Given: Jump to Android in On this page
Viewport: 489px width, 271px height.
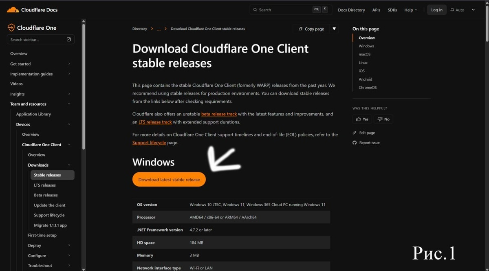Looking at the screenshot, I should [365, 79].
